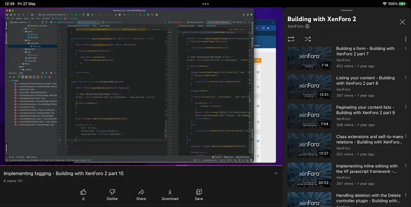Screen dimensions: 411x207
Task: Open more options for Implementing inline editing video
Action: pos(406,166)
